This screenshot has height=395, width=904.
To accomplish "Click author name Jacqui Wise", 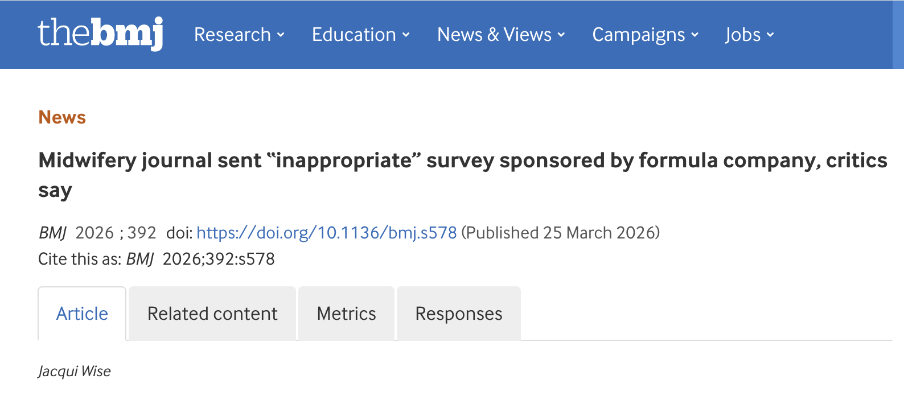I will 75,371.
